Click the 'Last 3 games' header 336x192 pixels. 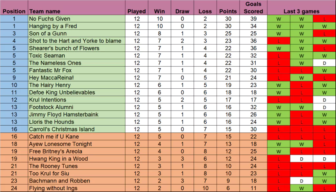tap(301, 11)
